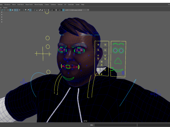Toggle Motion Blur icon
This screenshot has width=170, height=127.
click(x=28, y=10)
